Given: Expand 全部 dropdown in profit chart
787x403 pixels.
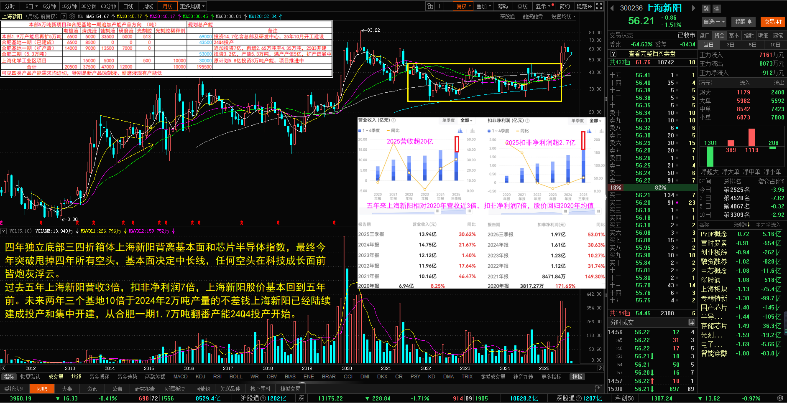Looking at the screenshot, I should click(x=595, y=121).
